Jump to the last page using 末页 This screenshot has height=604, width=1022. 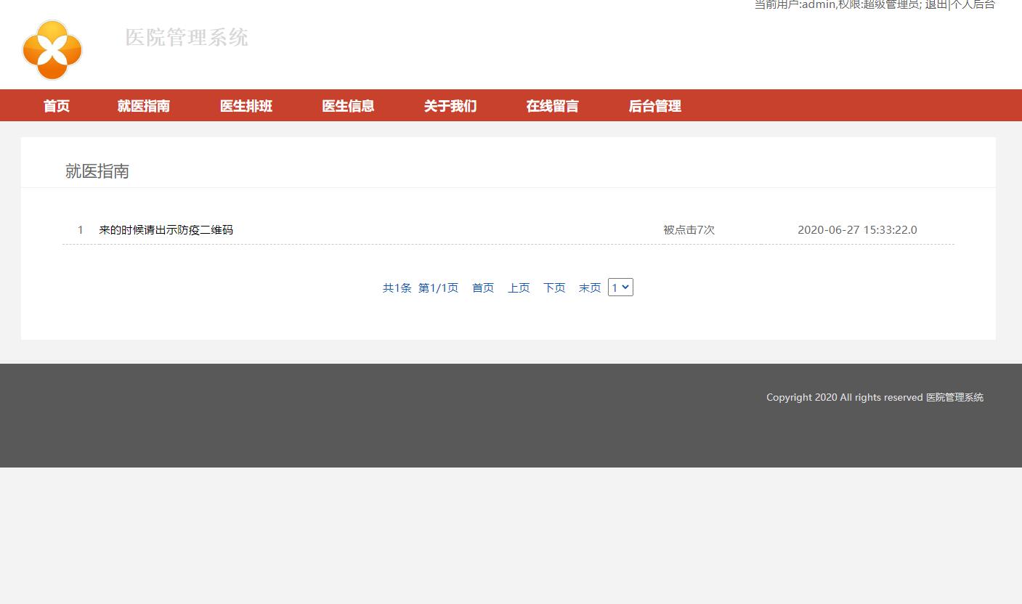[x=590, y=287]
